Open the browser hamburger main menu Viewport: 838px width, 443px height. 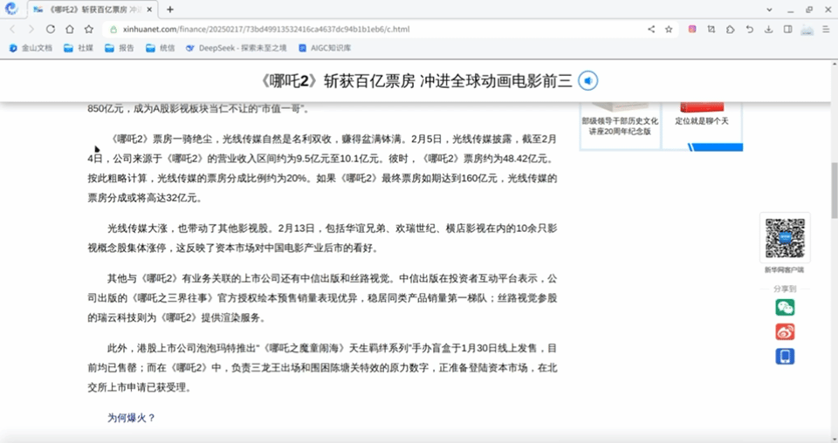[x=826, y=30]
